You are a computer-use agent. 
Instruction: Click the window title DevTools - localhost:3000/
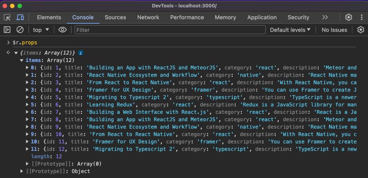tap(184, 6)
